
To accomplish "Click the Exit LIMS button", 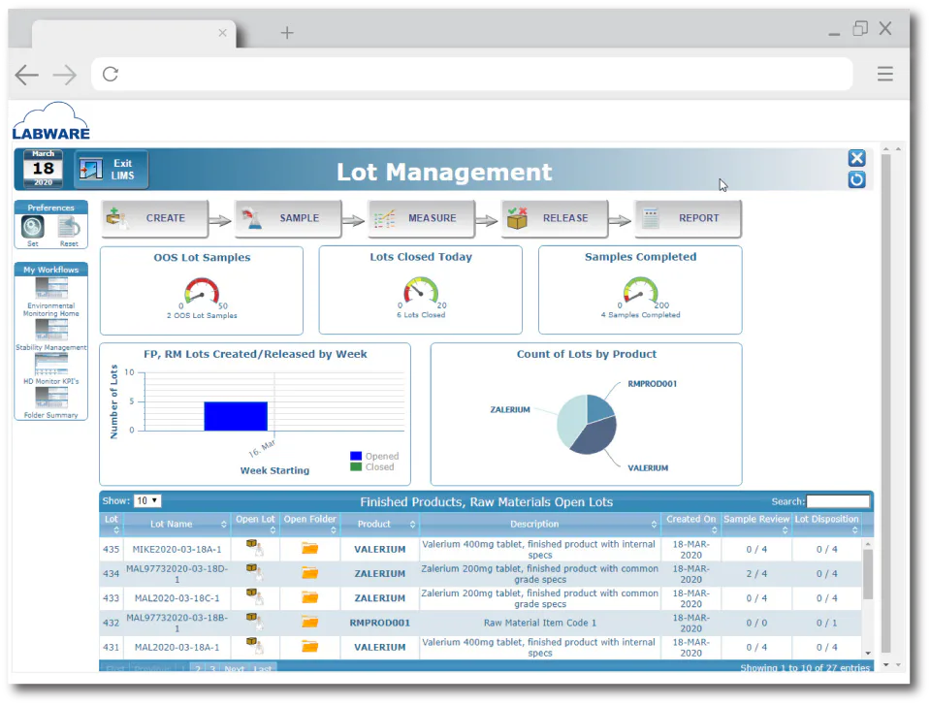I will click(111, 168).
